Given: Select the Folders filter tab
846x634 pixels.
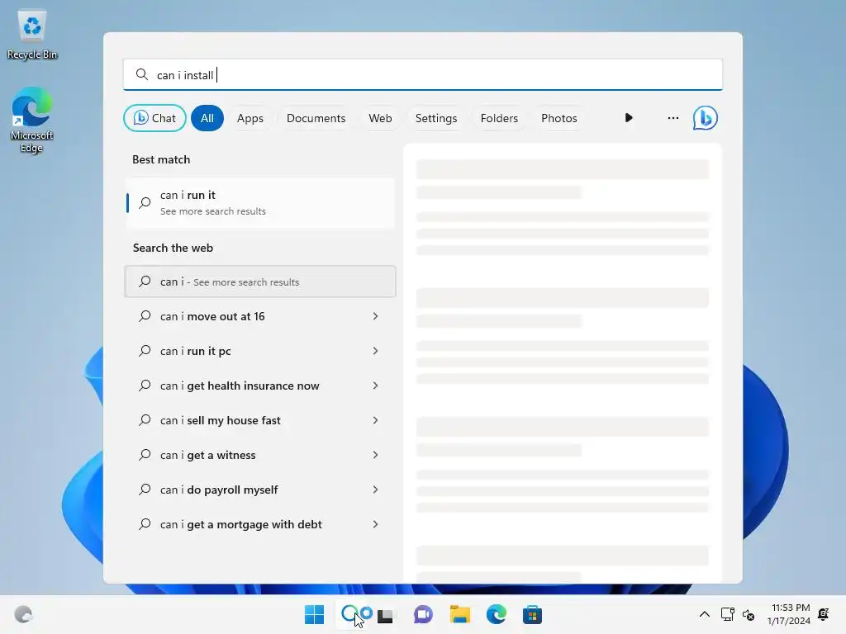Looking at the screenshot, I should point(499,118).
